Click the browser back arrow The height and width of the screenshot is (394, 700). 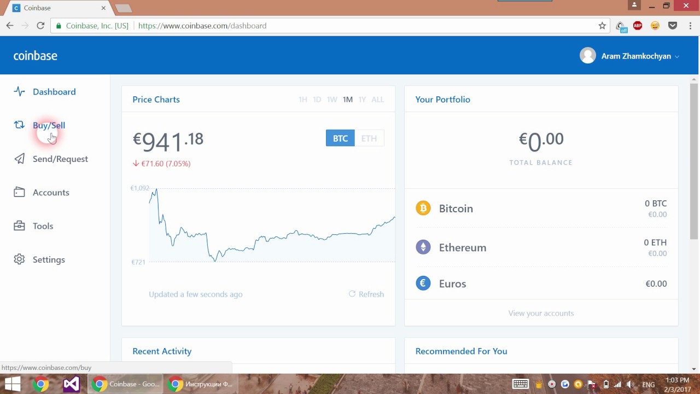tap(10, 26)
